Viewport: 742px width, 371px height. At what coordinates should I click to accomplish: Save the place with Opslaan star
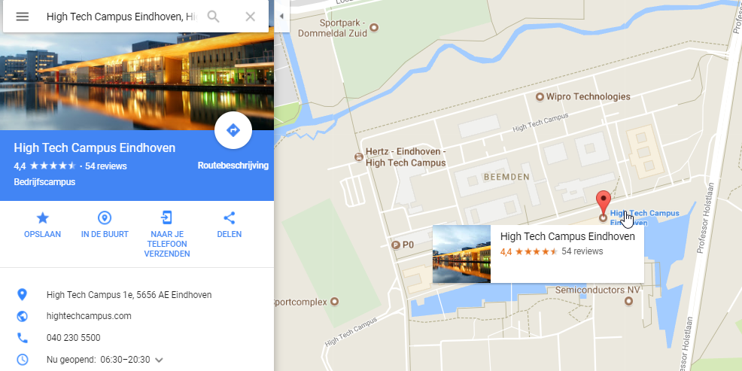pos(43,226)
